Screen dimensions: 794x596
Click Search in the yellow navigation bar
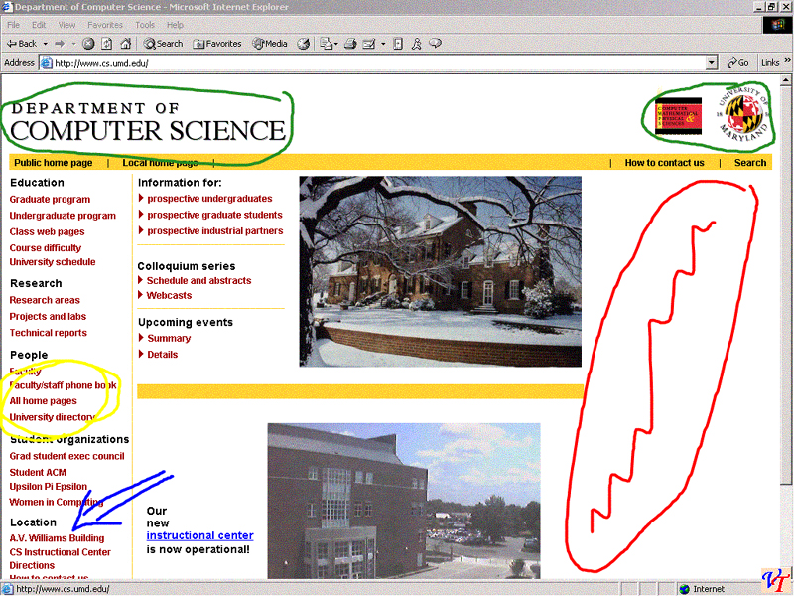(x=750, y=163)
